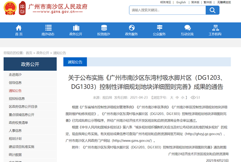The height and width of the screenshot is (162, 241).
Task: Select the 政务公开 briefcase icon
Action: 76,28
